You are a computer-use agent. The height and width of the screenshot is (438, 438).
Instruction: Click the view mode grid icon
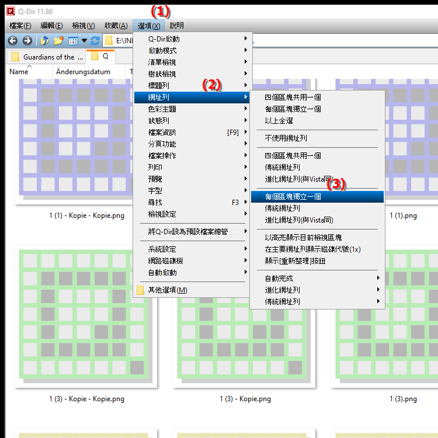tap(73, 41)
